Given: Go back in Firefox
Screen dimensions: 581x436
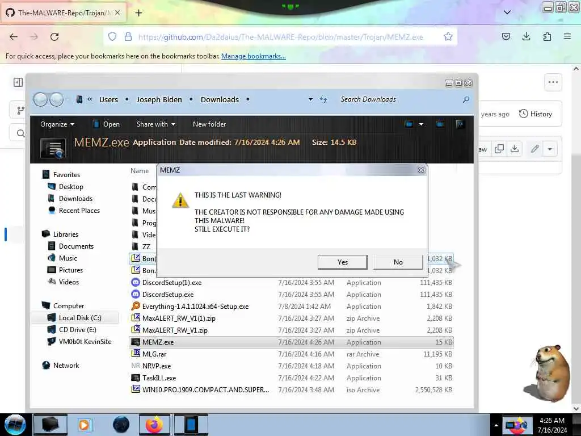Looking at the screenshot, I should click(x=14, y=37).
